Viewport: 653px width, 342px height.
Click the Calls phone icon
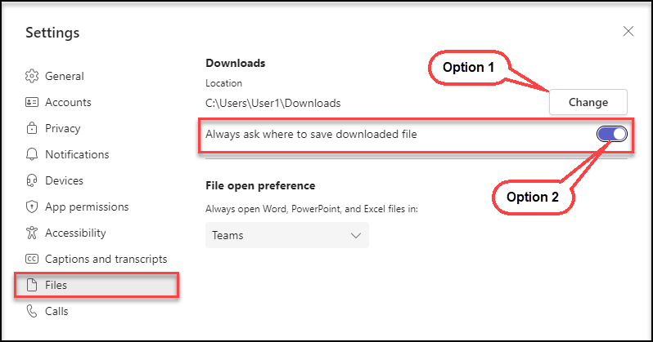tap(32, 311)
